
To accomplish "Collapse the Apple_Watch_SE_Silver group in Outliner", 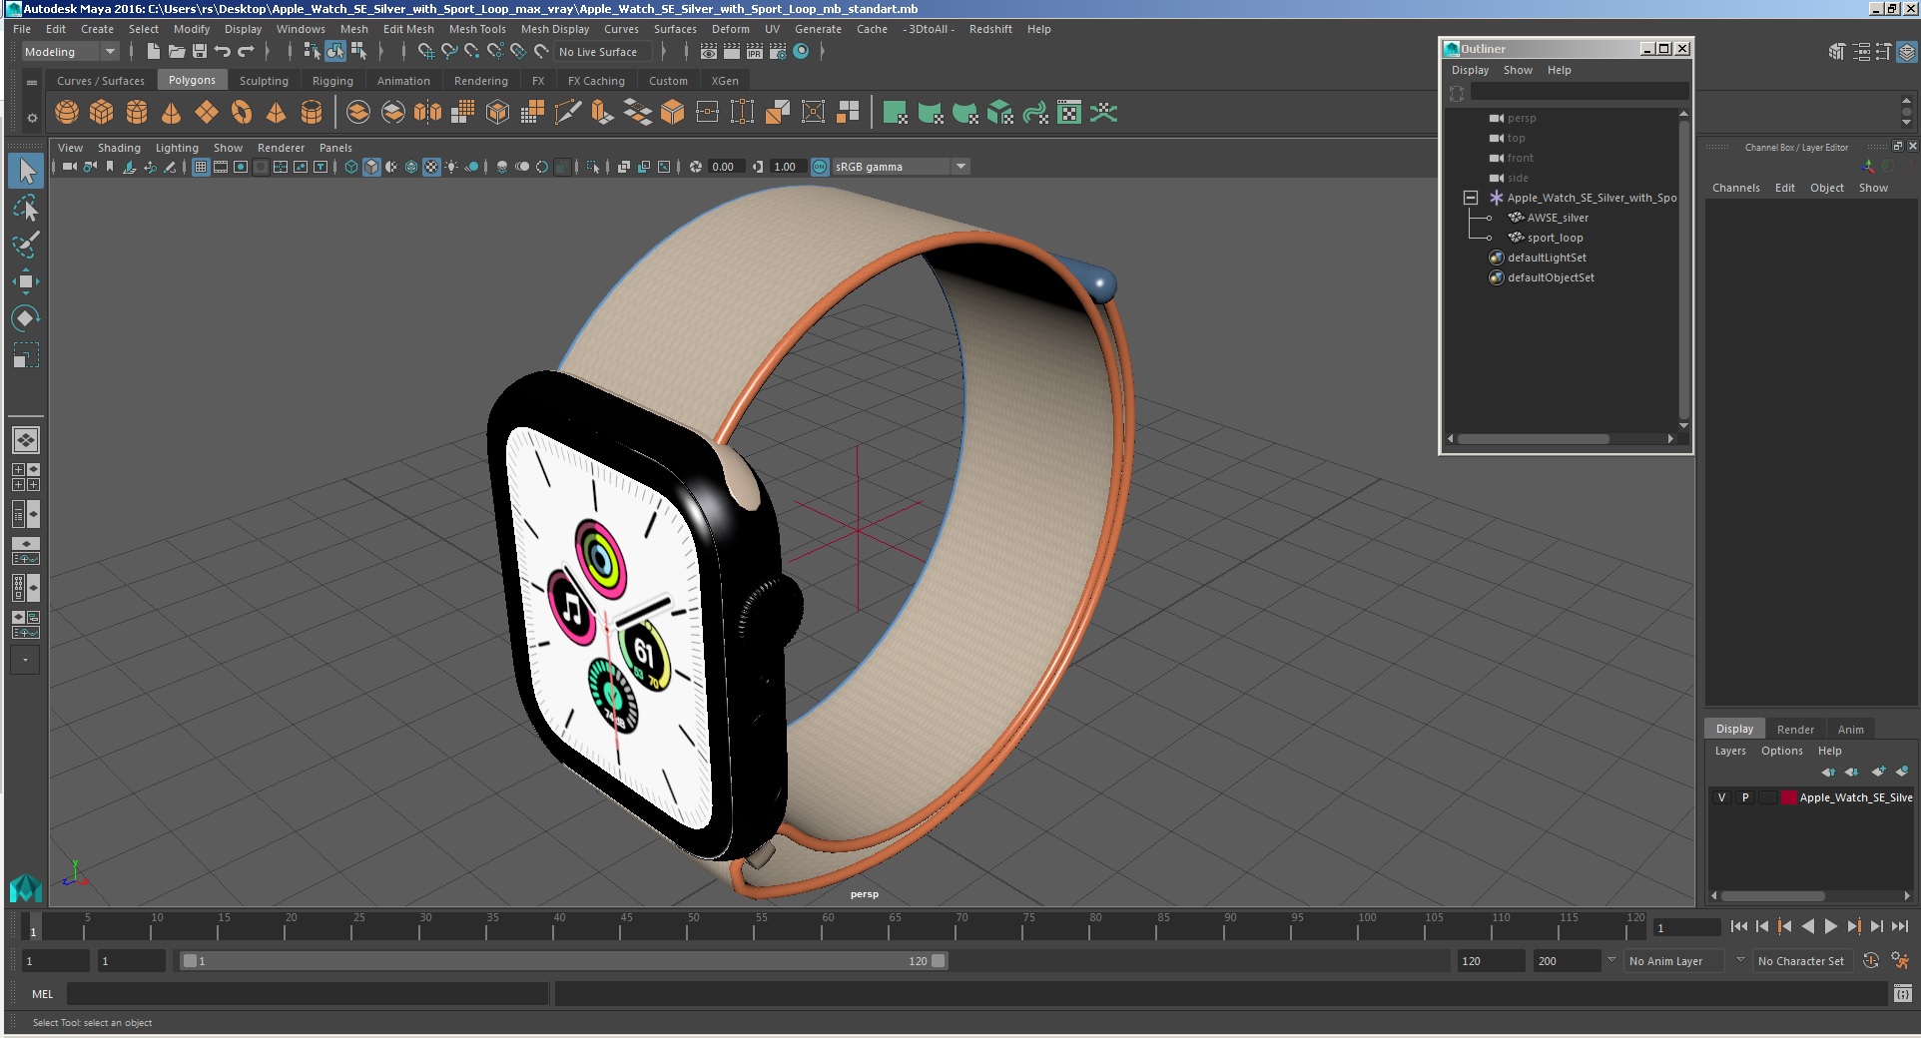I will 1471,198.
